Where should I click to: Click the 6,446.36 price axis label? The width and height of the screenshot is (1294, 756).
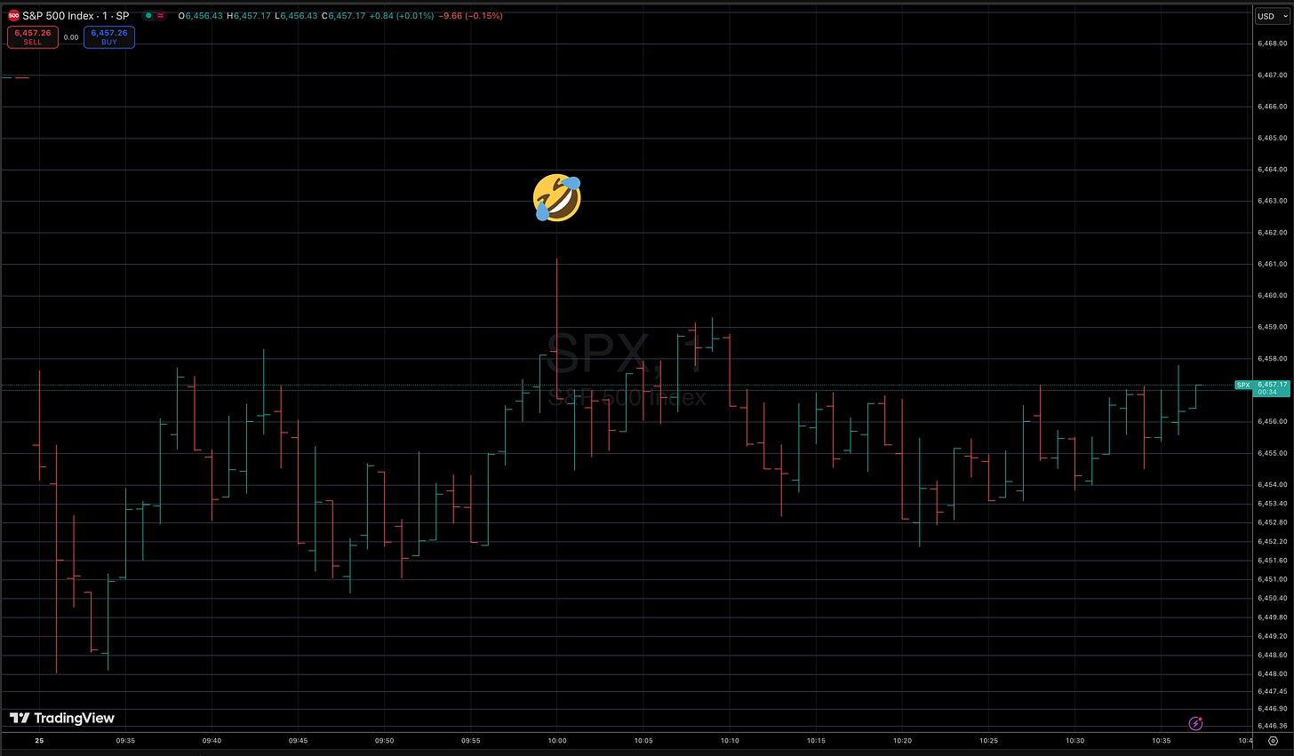point(1273,725)
